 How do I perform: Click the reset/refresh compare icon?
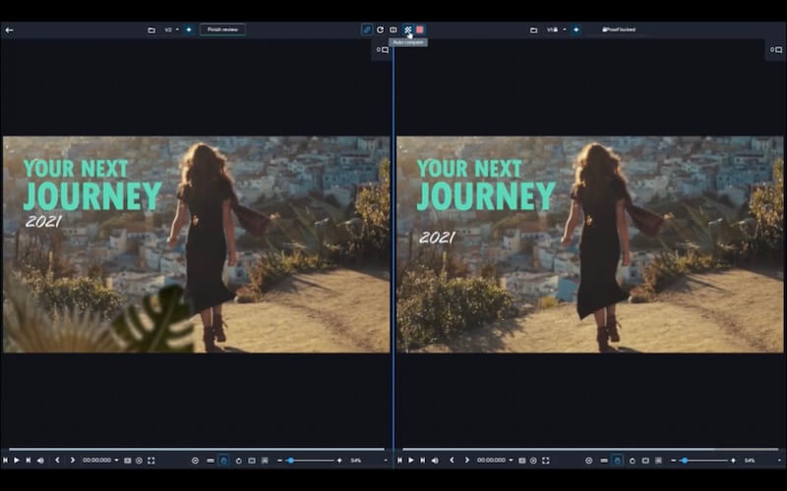380,29
